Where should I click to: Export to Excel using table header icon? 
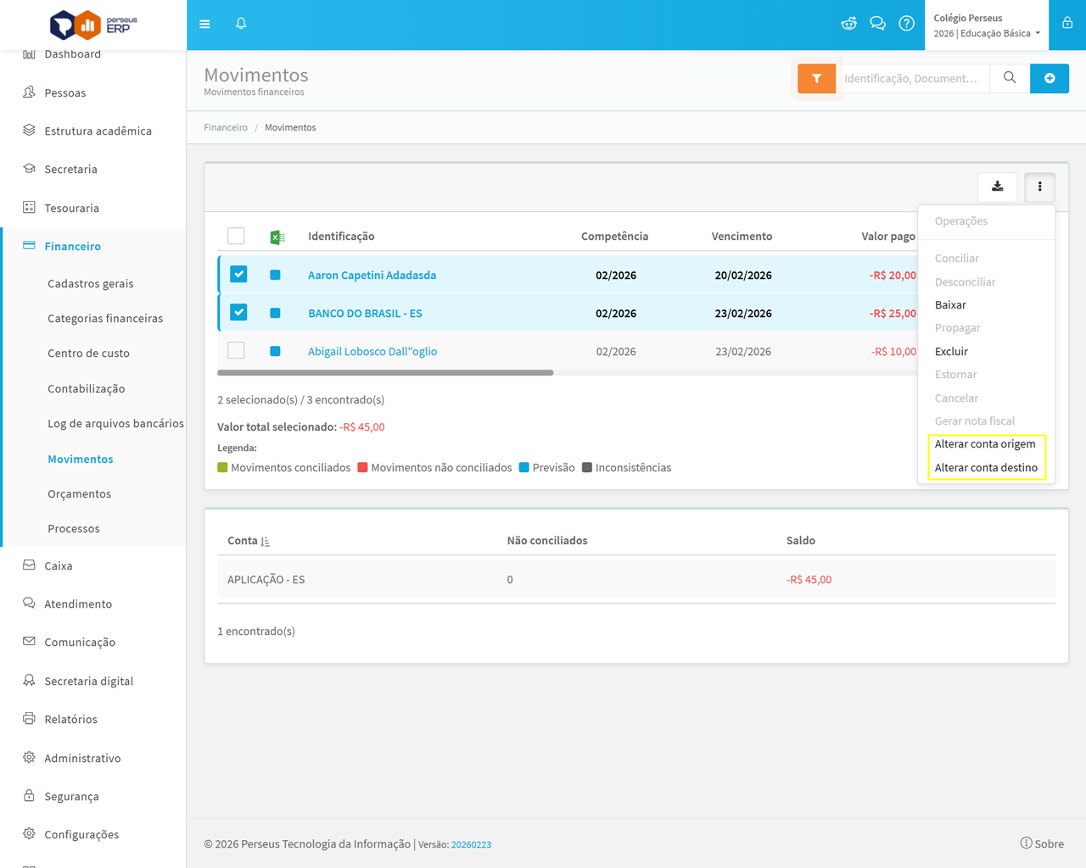277,237
